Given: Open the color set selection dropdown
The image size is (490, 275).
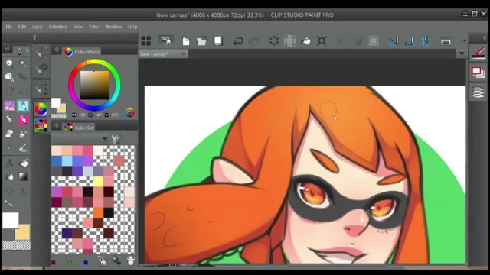Looking at the screenshot, I should (x=105, y=139).
